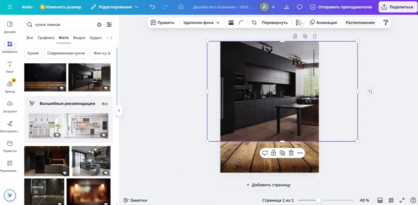
Task: Expand the Редактирование mode dropdown
Action: [115, 7]
